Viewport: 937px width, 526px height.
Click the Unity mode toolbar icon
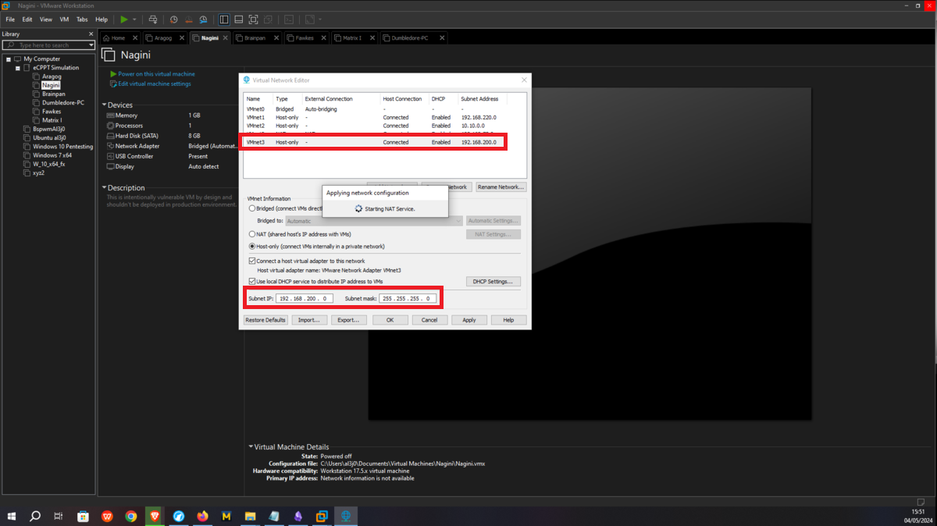(269, 19)
